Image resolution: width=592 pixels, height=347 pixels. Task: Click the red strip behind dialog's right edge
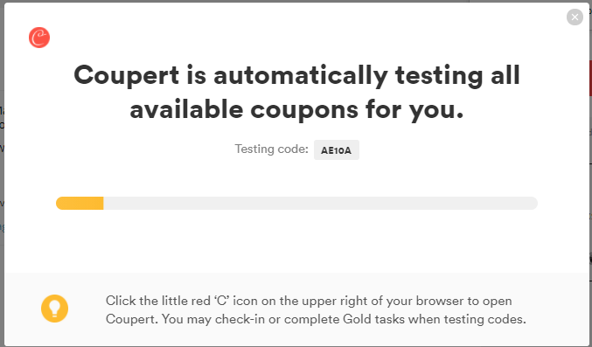[590, 78]
